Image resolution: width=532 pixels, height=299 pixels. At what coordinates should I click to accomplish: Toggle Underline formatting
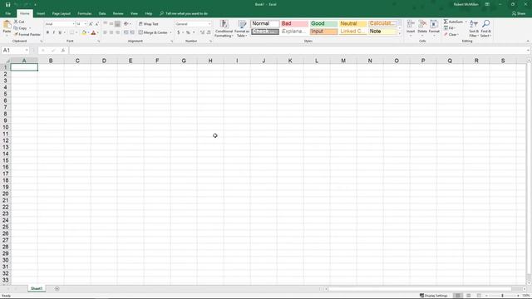pos(60,32)
